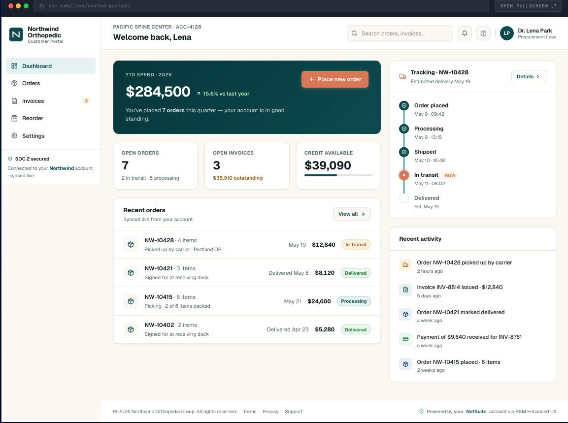Click the search magnifier icon

click(354, 33)
